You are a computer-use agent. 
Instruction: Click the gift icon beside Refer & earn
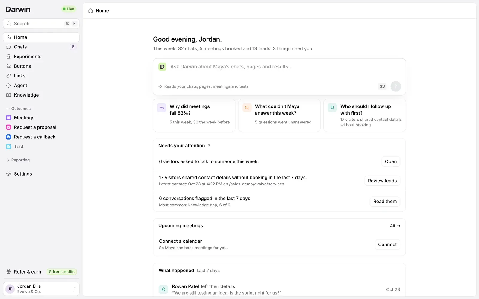coord(9,272)
